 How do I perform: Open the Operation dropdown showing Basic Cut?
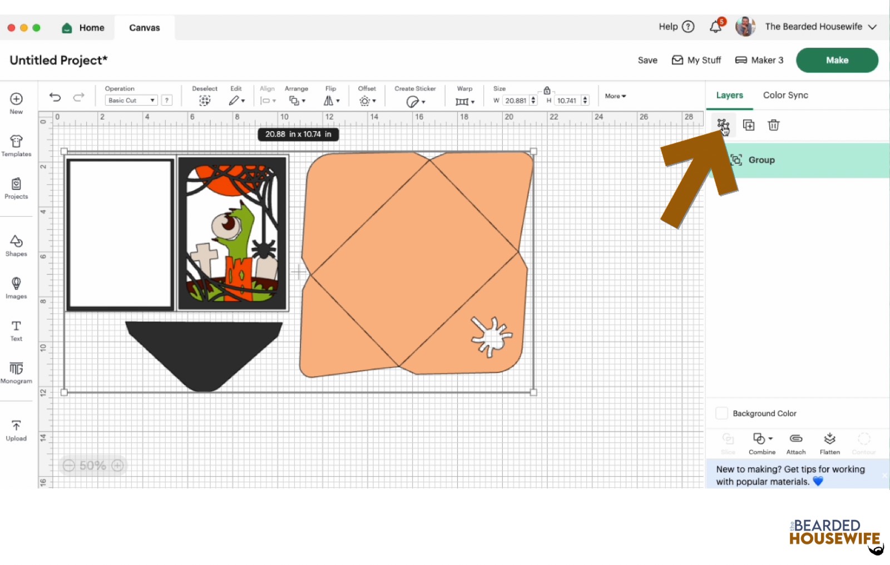(131, 100)
